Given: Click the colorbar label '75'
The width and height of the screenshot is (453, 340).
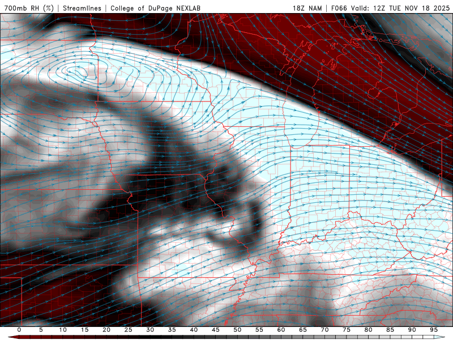Looking at the screenshot, I should 347,330.
